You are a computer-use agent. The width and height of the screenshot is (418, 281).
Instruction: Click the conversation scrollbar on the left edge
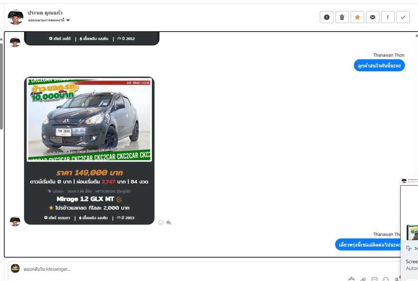pyautogui.click(x=1, y=85)
